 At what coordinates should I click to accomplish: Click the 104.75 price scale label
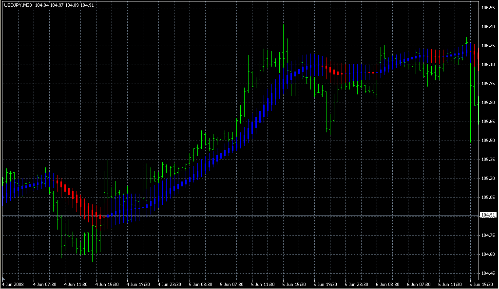[x=488, y=235]
